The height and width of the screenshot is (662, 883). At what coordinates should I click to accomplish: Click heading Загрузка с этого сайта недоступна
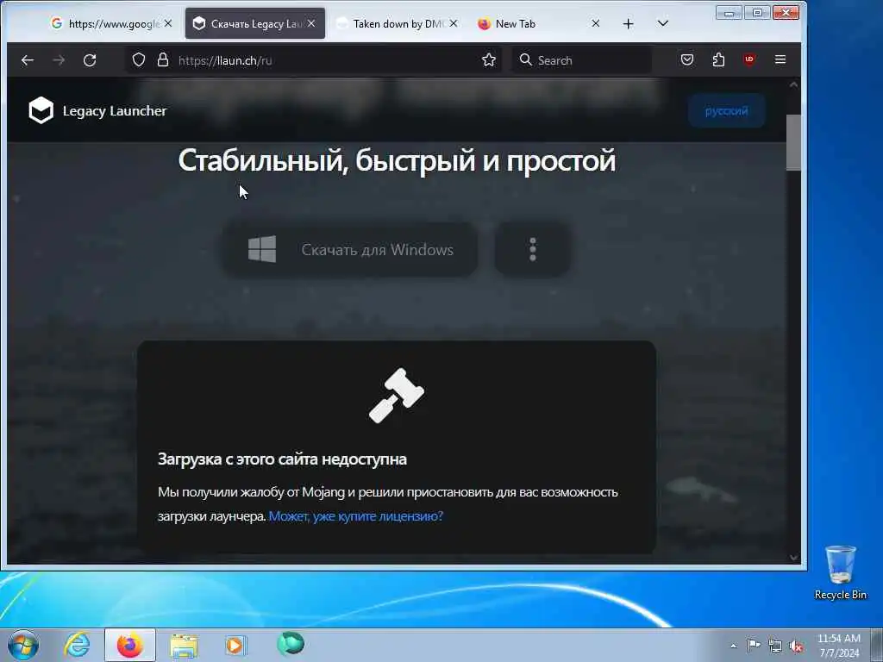[282, 459]
